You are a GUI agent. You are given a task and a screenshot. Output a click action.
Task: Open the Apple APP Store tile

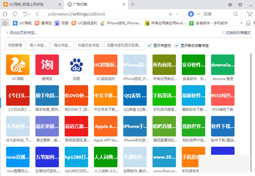tap(106, 126)
